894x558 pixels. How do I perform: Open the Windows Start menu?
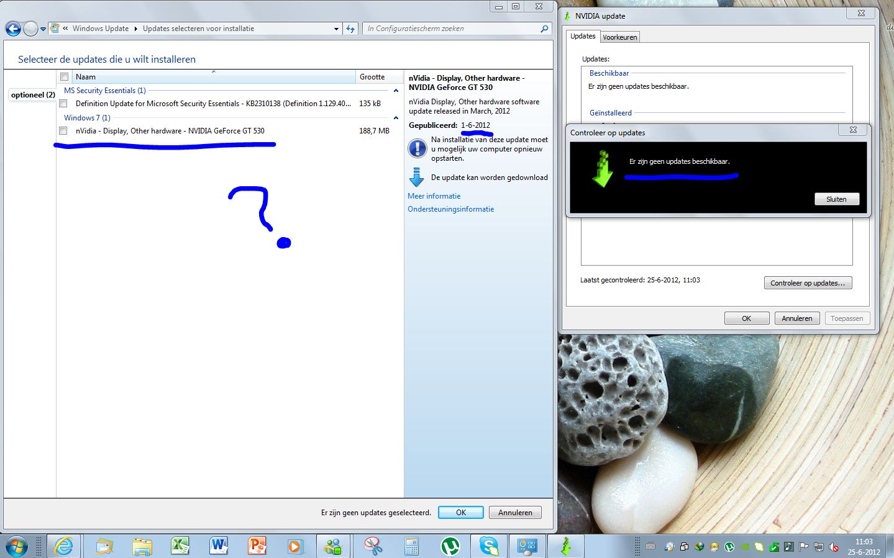16,547
